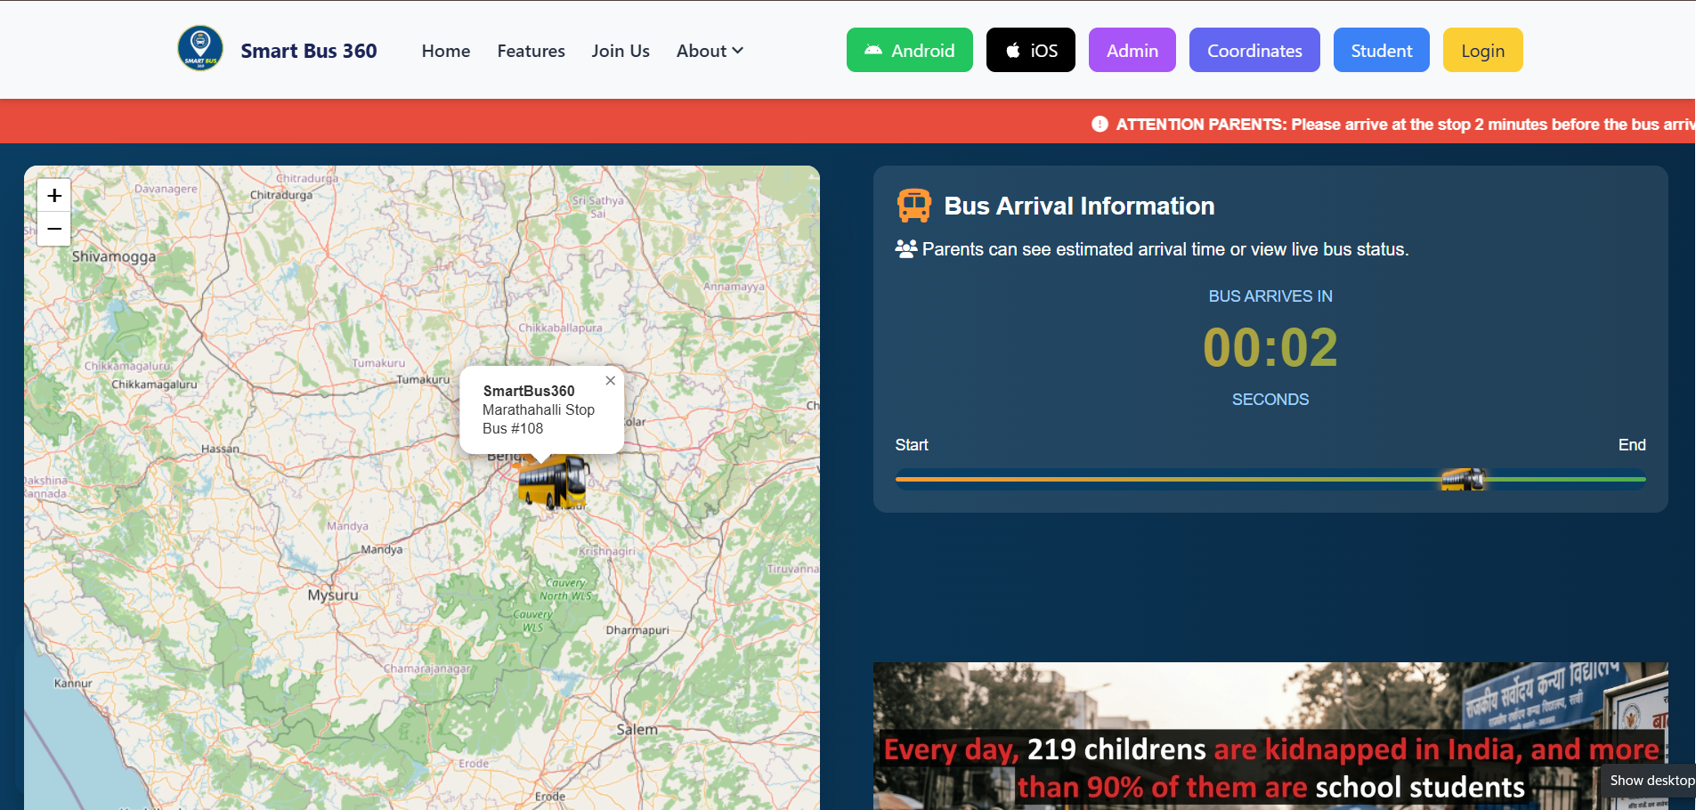1696x810 pixels.
Task: Click the Krishnagiri label on the map
Action: 607,551
